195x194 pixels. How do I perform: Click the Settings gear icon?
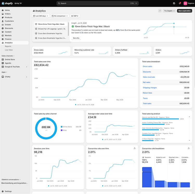(3, 191)
